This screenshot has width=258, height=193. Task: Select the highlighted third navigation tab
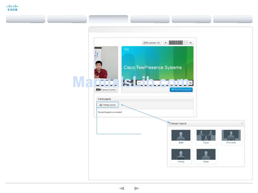click(108, 19)
